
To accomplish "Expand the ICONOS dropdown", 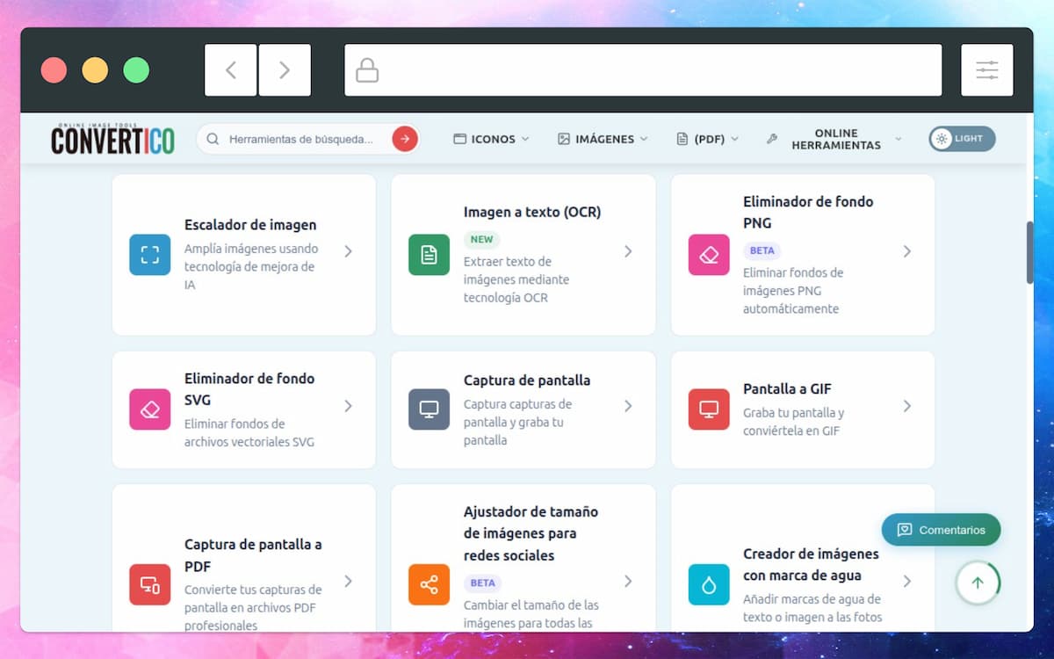I will (490, 138).
